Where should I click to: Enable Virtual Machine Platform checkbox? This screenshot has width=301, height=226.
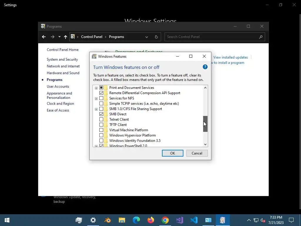pos(101,130)
